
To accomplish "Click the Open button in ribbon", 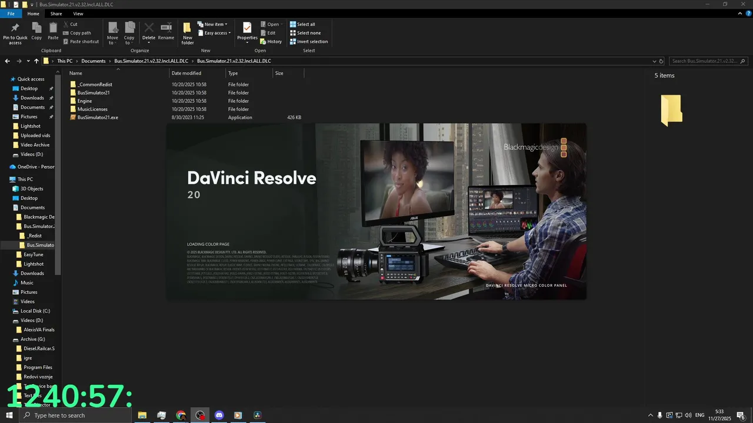I will (271, 24).
